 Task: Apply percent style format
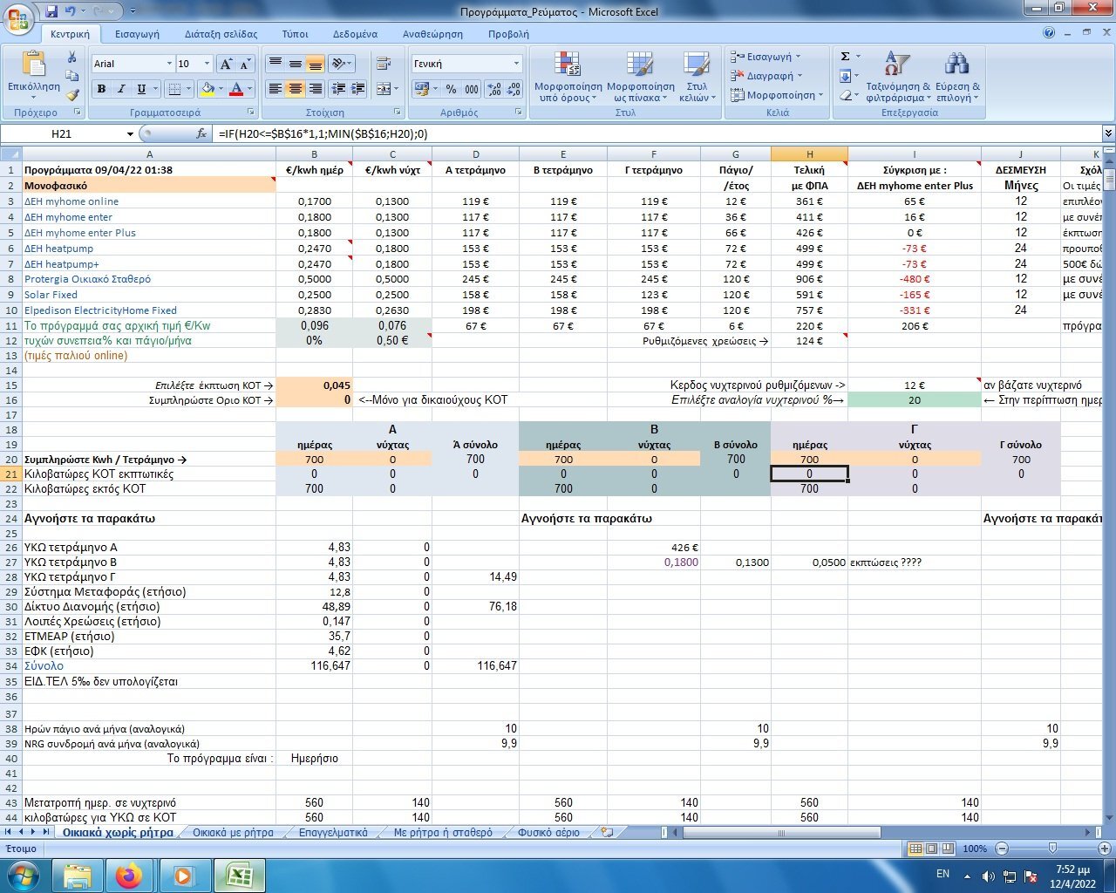pos(451,89)
